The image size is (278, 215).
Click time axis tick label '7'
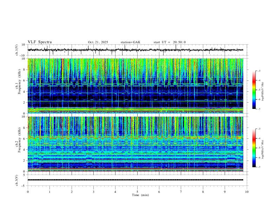(181, 192)
